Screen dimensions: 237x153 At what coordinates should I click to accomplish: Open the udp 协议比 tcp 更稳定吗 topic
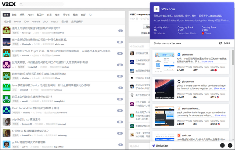26,119
